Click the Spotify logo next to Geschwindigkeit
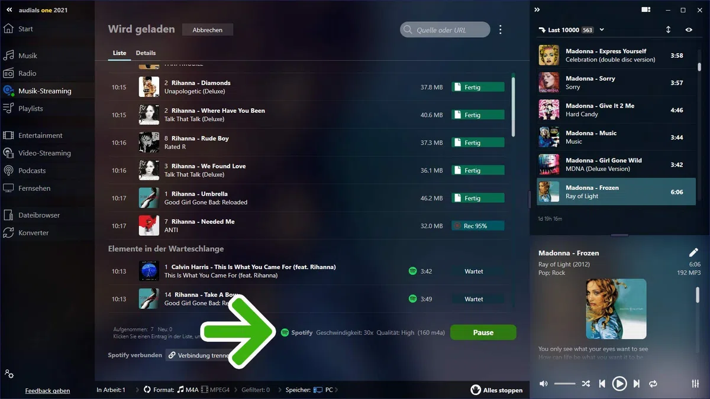 point(285,333)
